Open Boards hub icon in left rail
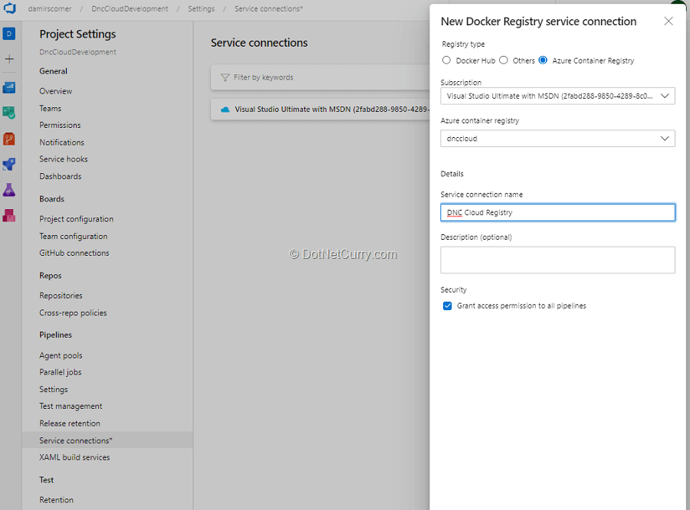 [x=9, y=113]
